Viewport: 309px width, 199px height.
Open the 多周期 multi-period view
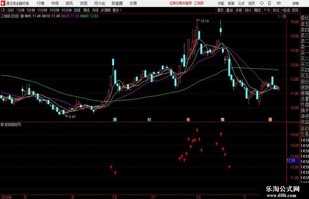pos(106,10)
